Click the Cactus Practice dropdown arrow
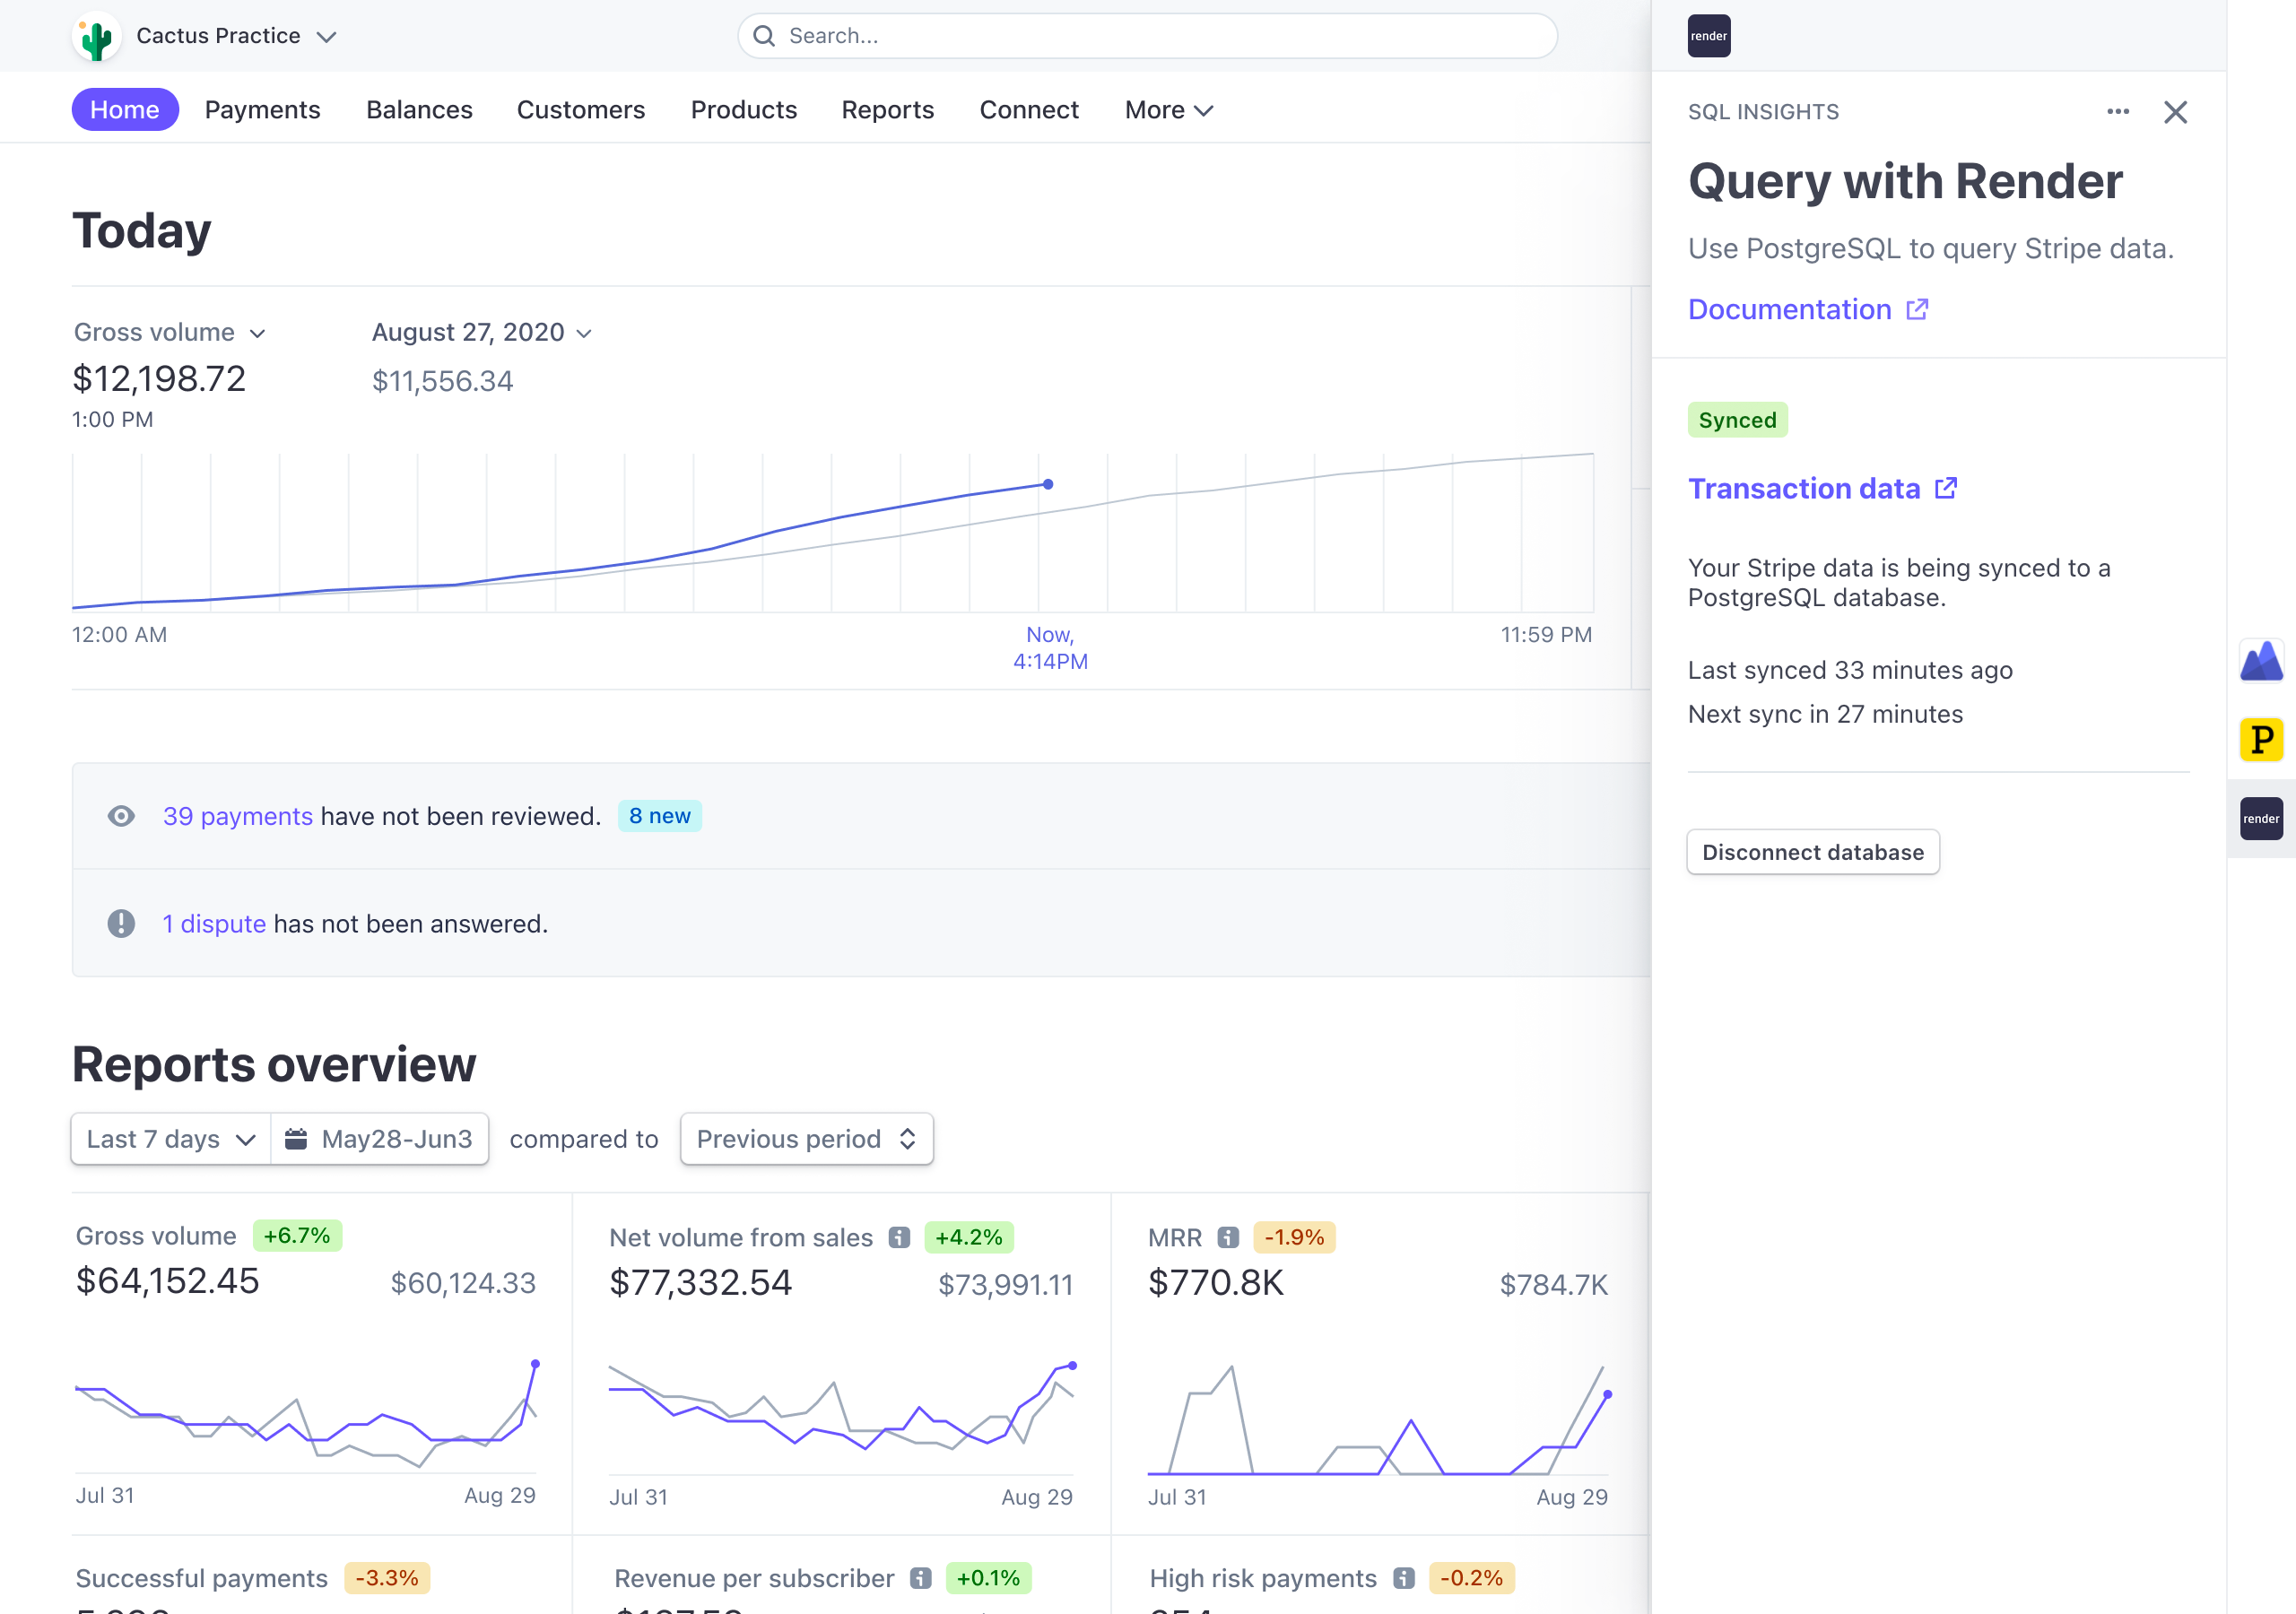 tap(330, 35)
